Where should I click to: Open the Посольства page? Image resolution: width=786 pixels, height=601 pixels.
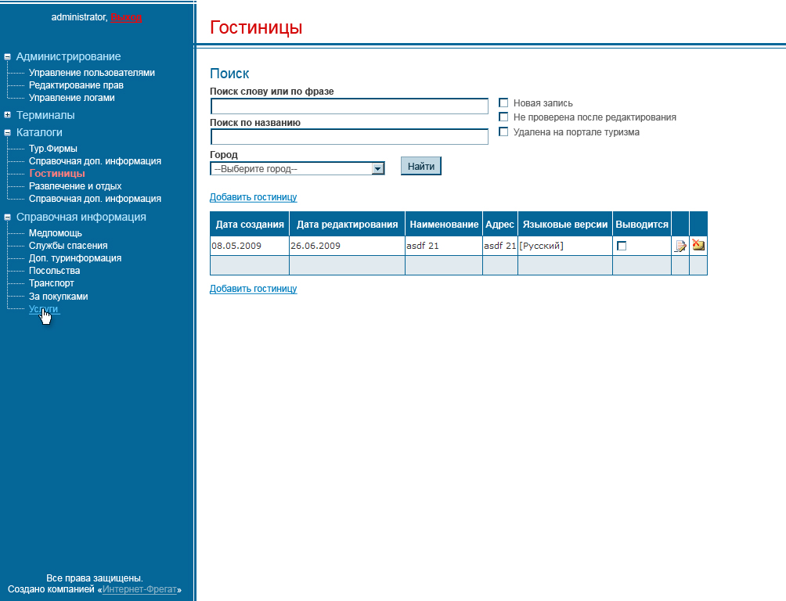tap(55, 271)
